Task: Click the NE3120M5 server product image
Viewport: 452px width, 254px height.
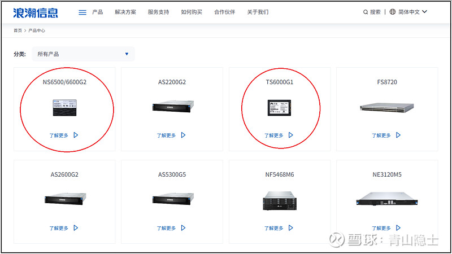Action: pos(387,199)
